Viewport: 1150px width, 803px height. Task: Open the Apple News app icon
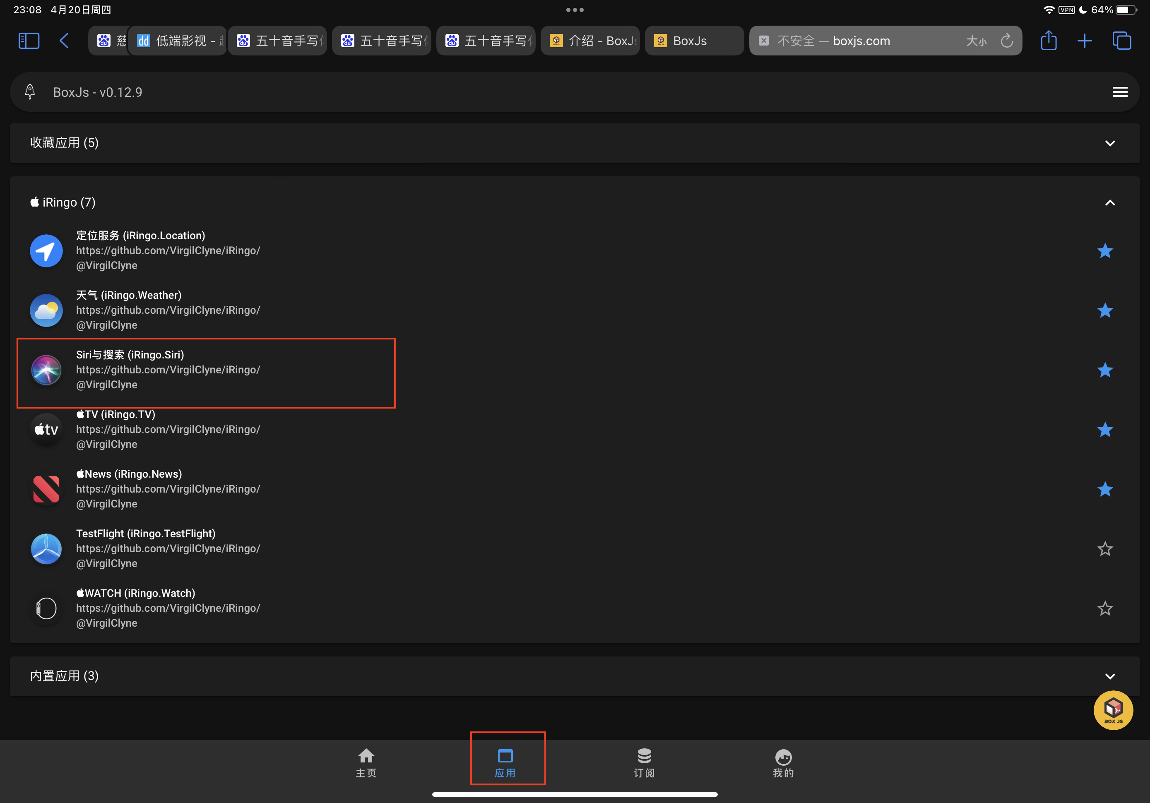coord(46,489)
